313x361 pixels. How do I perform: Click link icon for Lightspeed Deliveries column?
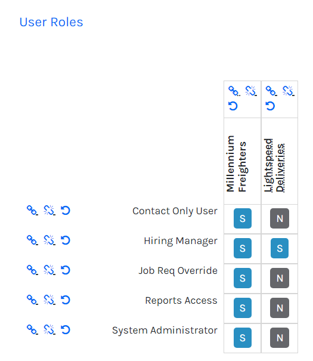click(271, 91)
